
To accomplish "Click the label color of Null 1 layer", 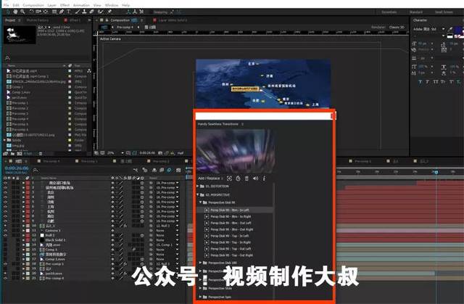I will pyautogui.click(x=28, y=235).
